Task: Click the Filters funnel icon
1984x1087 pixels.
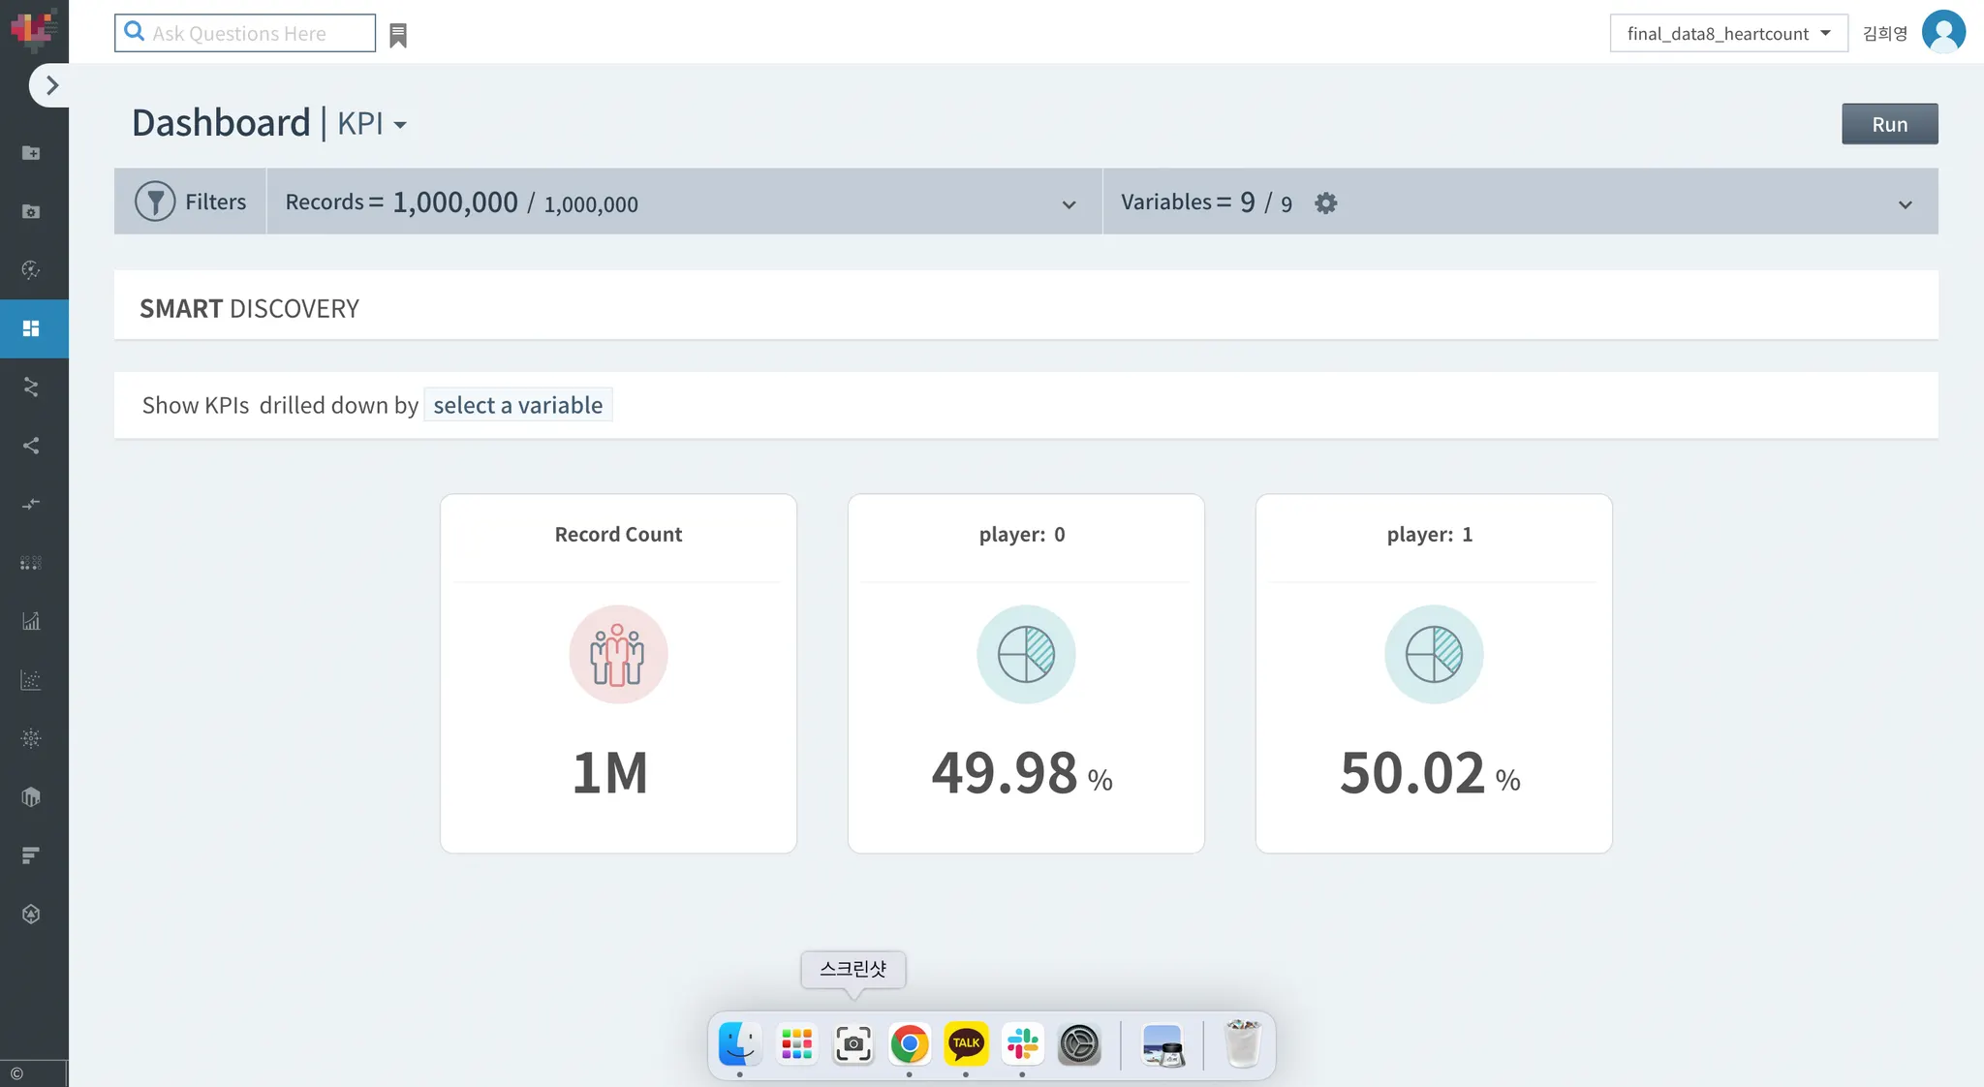Action: tap(155, 202)
